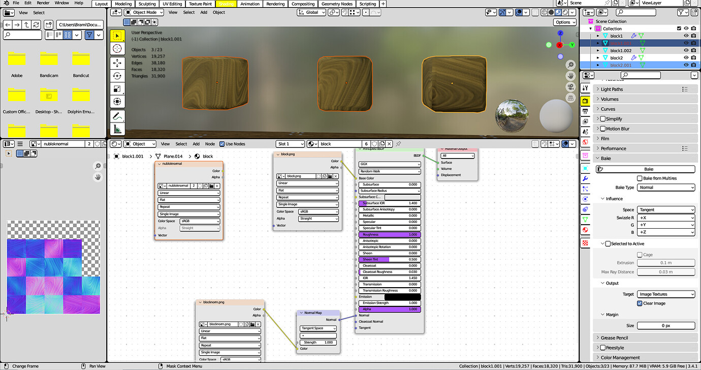This screenshot has height=370, width=701.
Task: Go to parent directory in file browser
Action: point(26,24)
